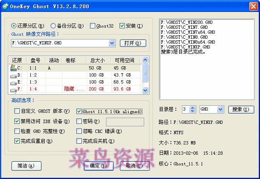260x179 pixels.
Task: Click the 简洁 (A) simple mode button
Action: tap(26, 166)
